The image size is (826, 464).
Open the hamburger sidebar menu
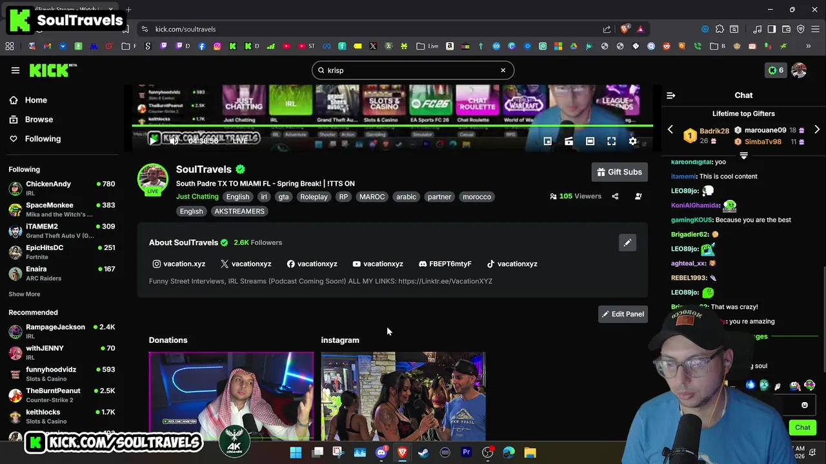click(15, 70)
